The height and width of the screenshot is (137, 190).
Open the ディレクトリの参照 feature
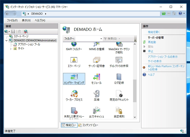(119, 62)
